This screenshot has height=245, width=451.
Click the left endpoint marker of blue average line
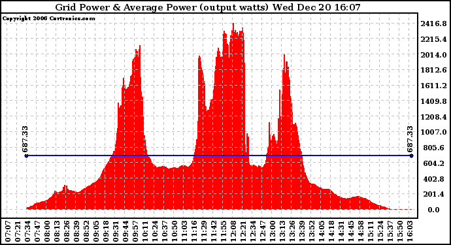coord(26,156)
